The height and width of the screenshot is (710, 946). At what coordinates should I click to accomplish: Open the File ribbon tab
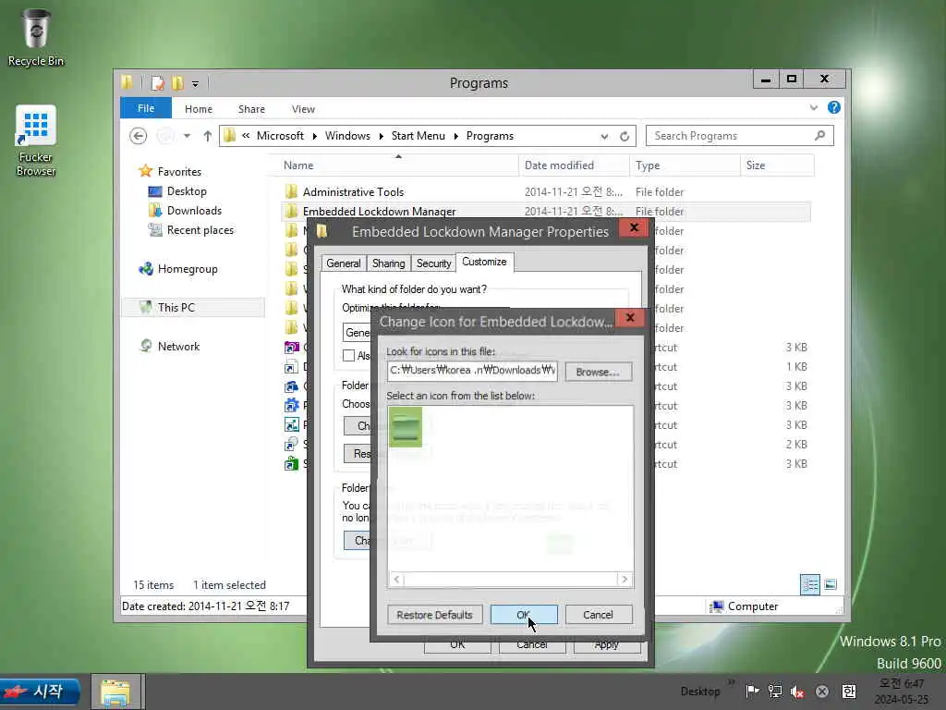[146, 108]
